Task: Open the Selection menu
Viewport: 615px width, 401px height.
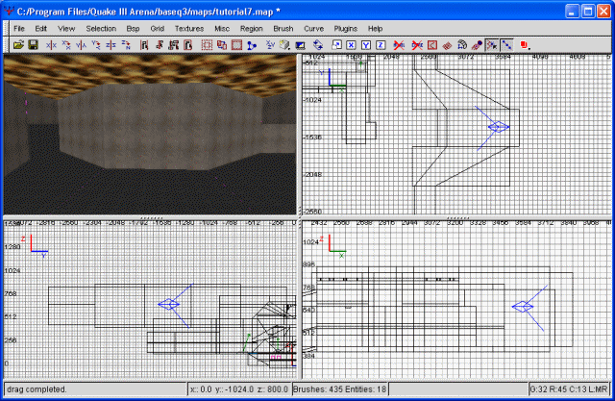Action: coord(101,29)
